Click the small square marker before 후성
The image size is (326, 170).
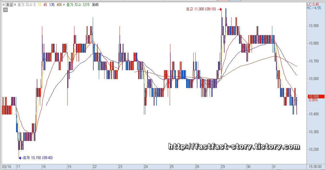point(3,5)
